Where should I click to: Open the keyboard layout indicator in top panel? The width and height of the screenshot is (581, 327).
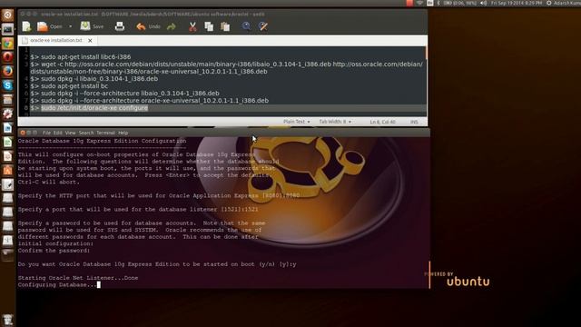point(429,3)
